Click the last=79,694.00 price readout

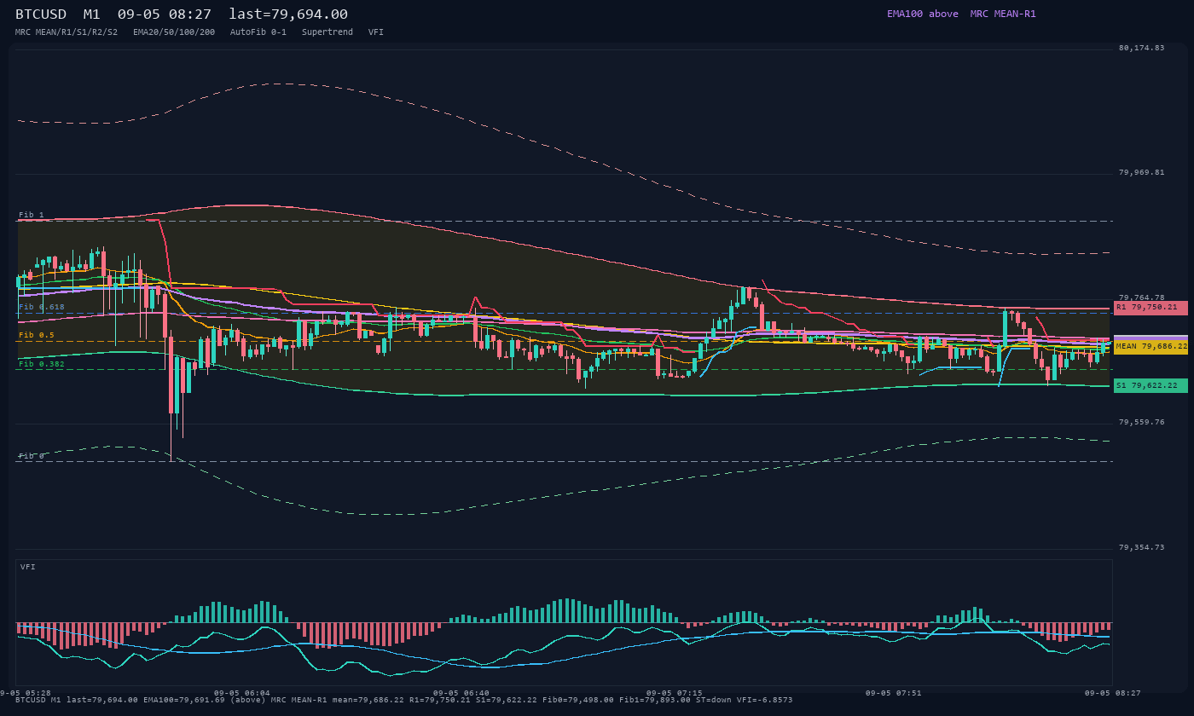(288, 14)
